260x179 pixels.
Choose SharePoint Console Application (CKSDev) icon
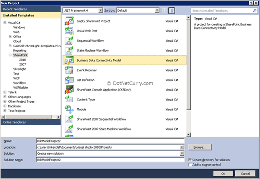[x=69, y=90]
